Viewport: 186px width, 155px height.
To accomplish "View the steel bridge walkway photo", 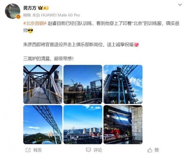I will pyautogui.click(x=43, y=84).
